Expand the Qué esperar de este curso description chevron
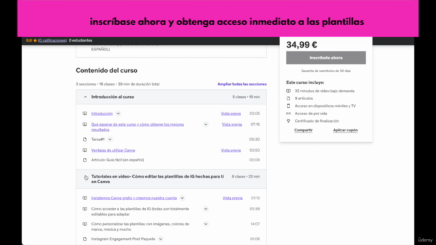 (206, 125)
